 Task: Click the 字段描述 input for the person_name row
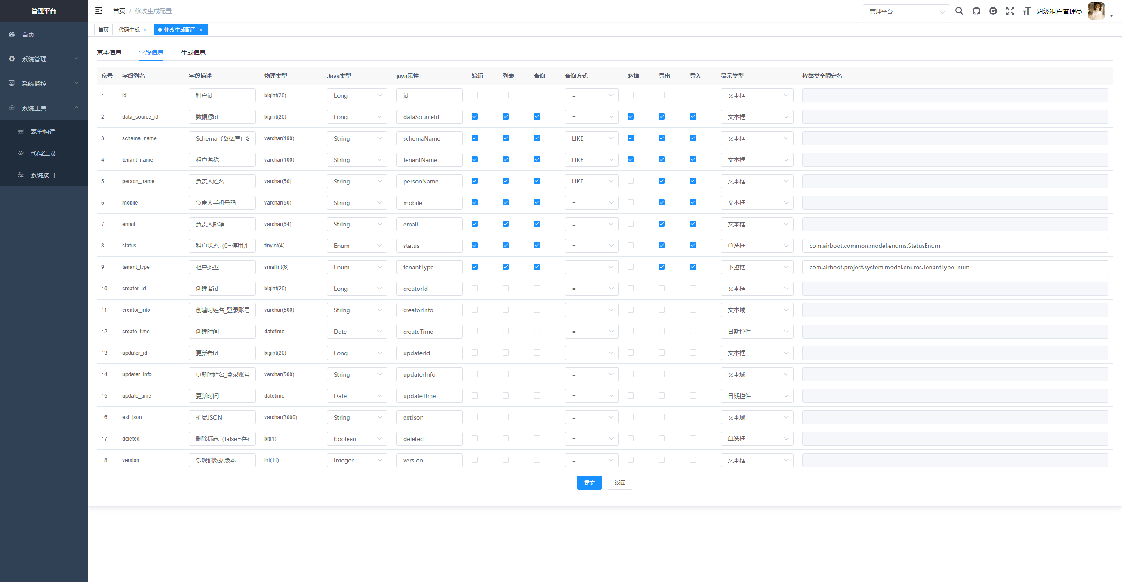(x=222, y=181)
